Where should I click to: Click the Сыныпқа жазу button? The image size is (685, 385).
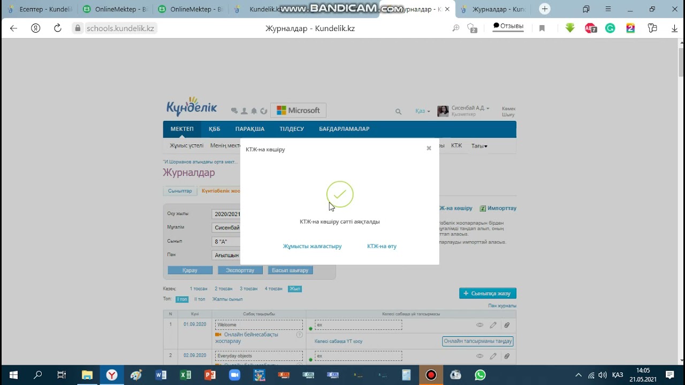pyautogui.click(x=488, y=294)
